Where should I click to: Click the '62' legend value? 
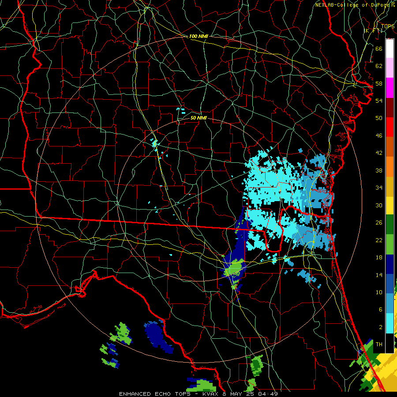(x=379, y=66)
